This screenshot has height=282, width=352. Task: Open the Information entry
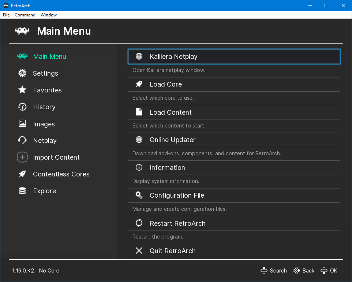(234, 168)
